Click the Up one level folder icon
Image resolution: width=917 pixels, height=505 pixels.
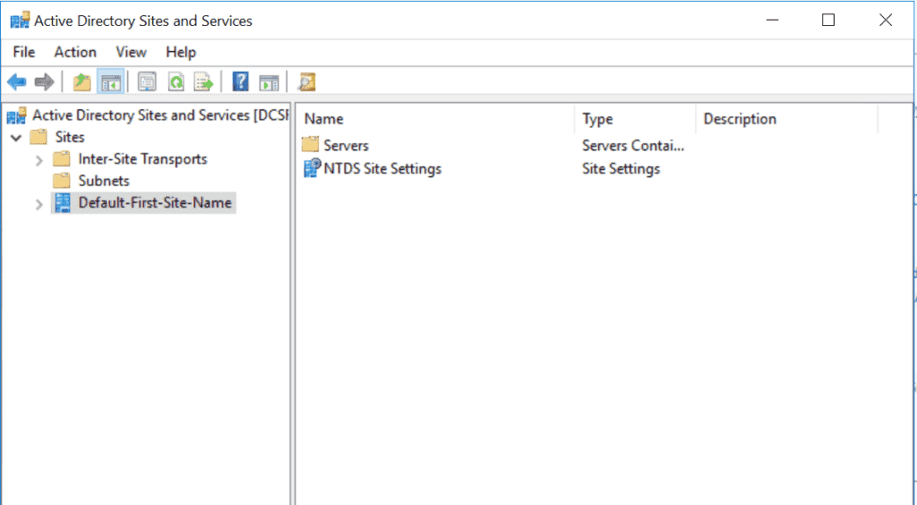pos(81,81)
